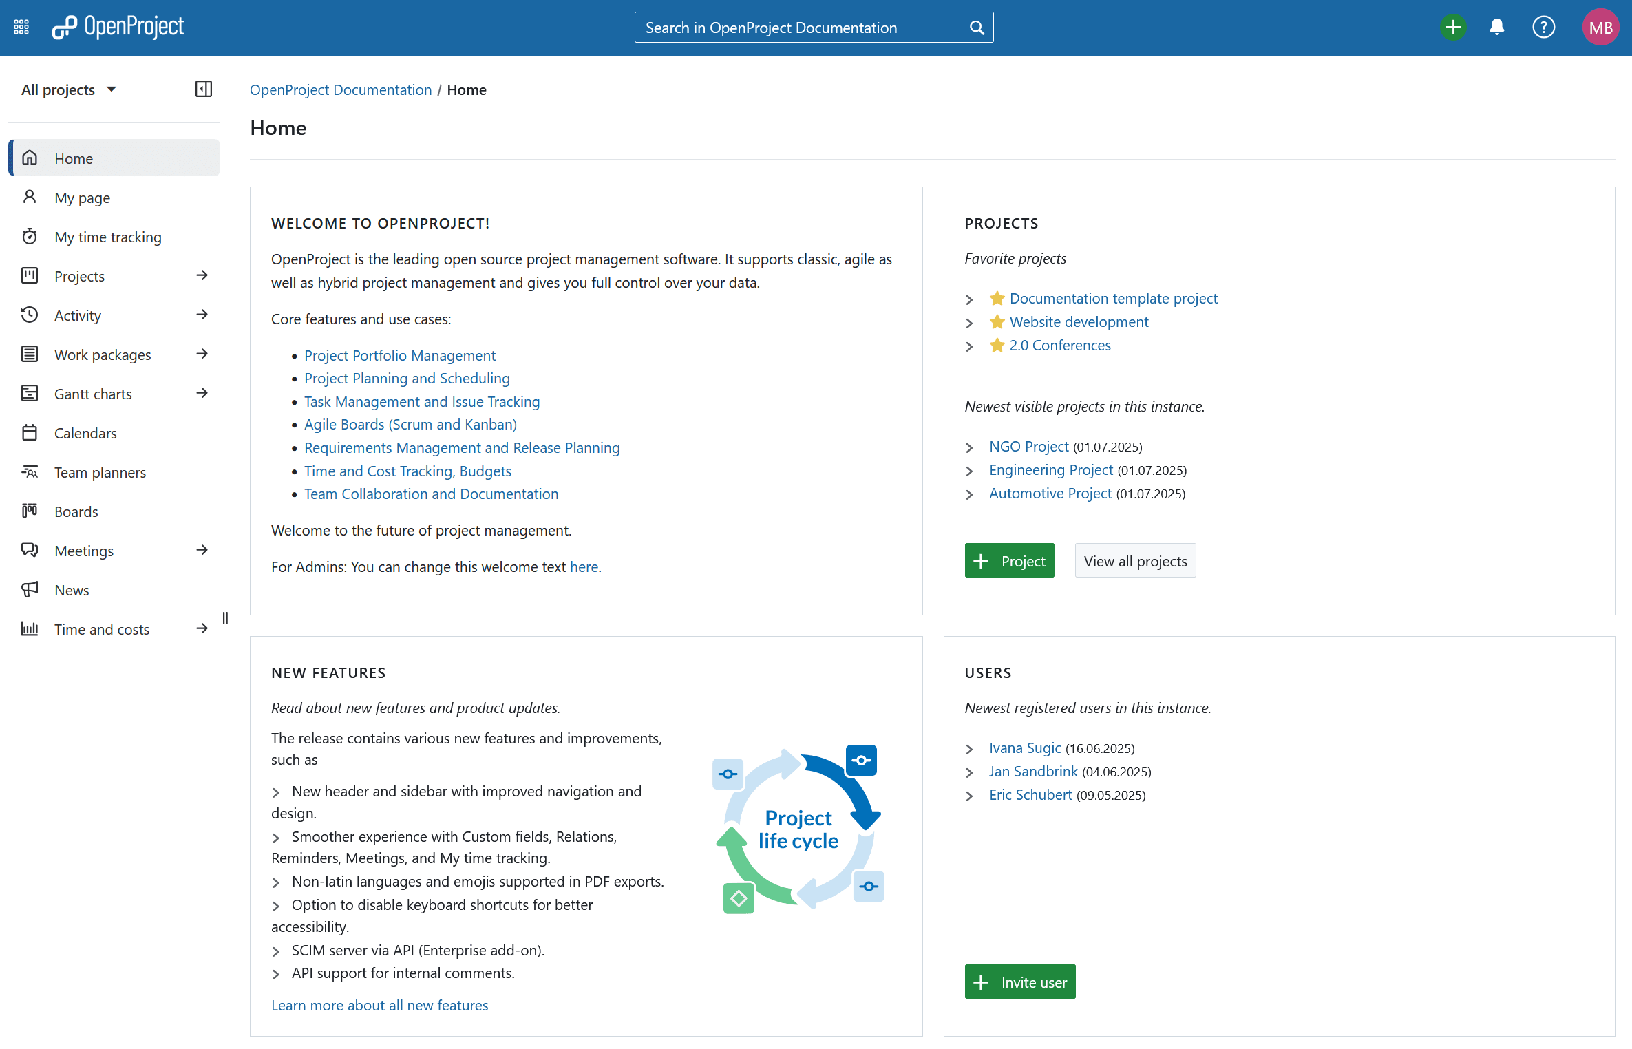The width and height of the screenshot is (1632, 1049).
Task: Toggle favorite star on 2.0 Conferences
Action: tap(997, 346)
